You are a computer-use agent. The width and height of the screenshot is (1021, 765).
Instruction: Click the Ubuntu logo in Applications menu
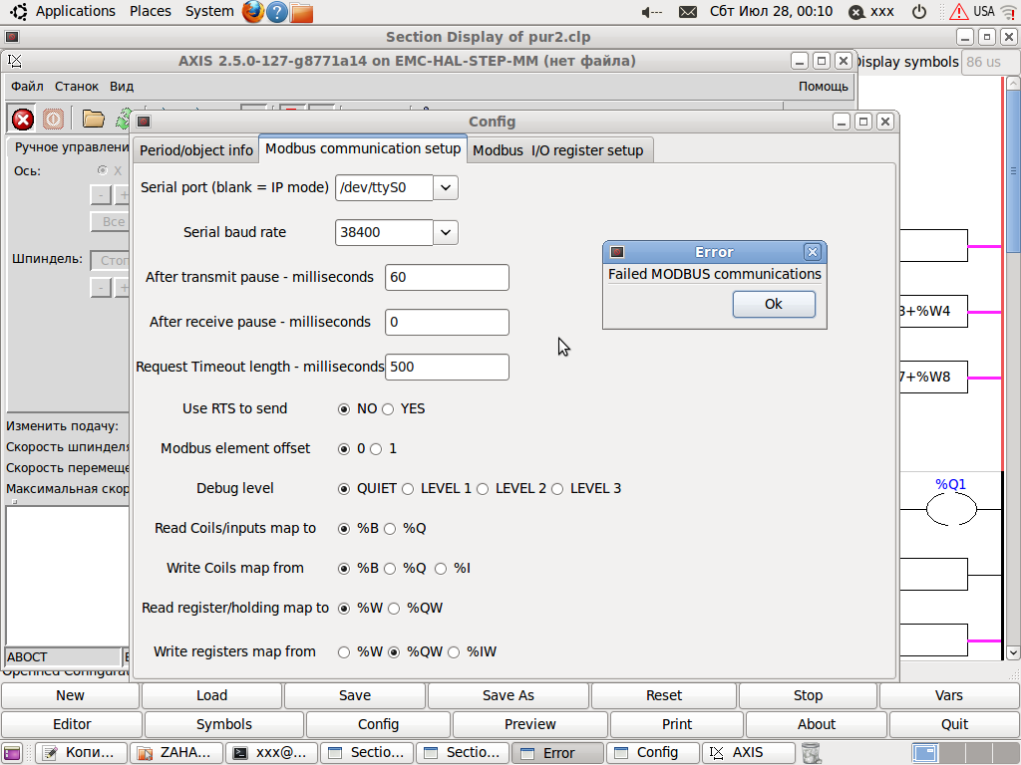19,12
